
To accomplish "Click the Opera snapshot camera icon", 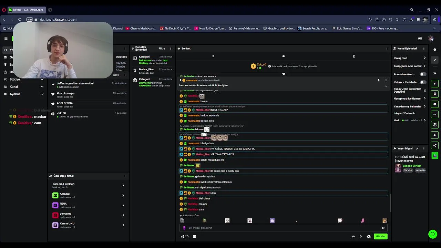I will (384, 20).
